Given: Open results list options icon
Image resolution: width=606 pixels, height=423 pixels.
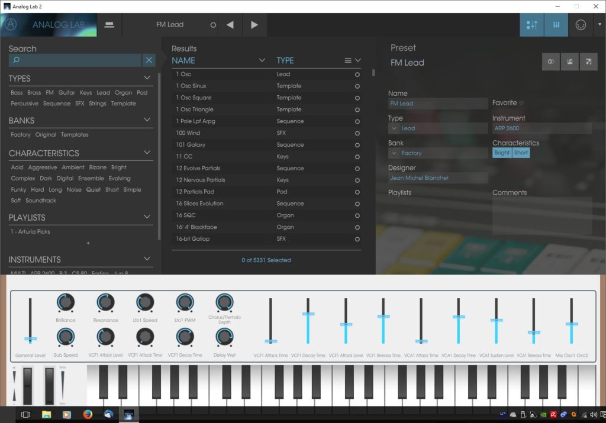Looking at the screenshot, I should coord(348,60).
